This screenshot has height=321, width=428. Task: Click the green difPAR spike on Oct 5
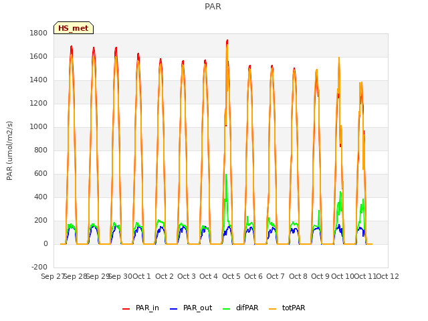click(226, 175)
